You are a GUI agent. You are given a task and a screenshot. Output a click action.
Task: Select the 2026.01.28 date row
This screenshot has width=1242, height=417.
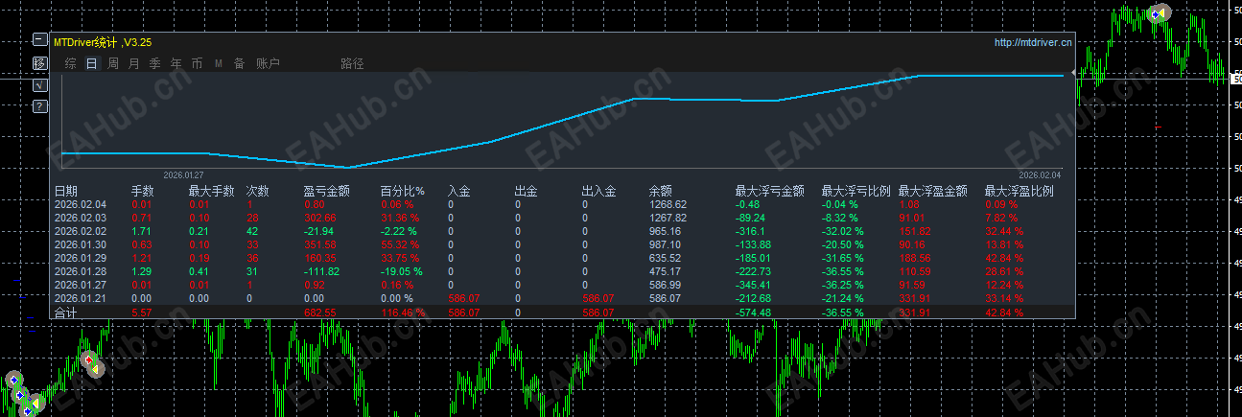tap(81, 271)
